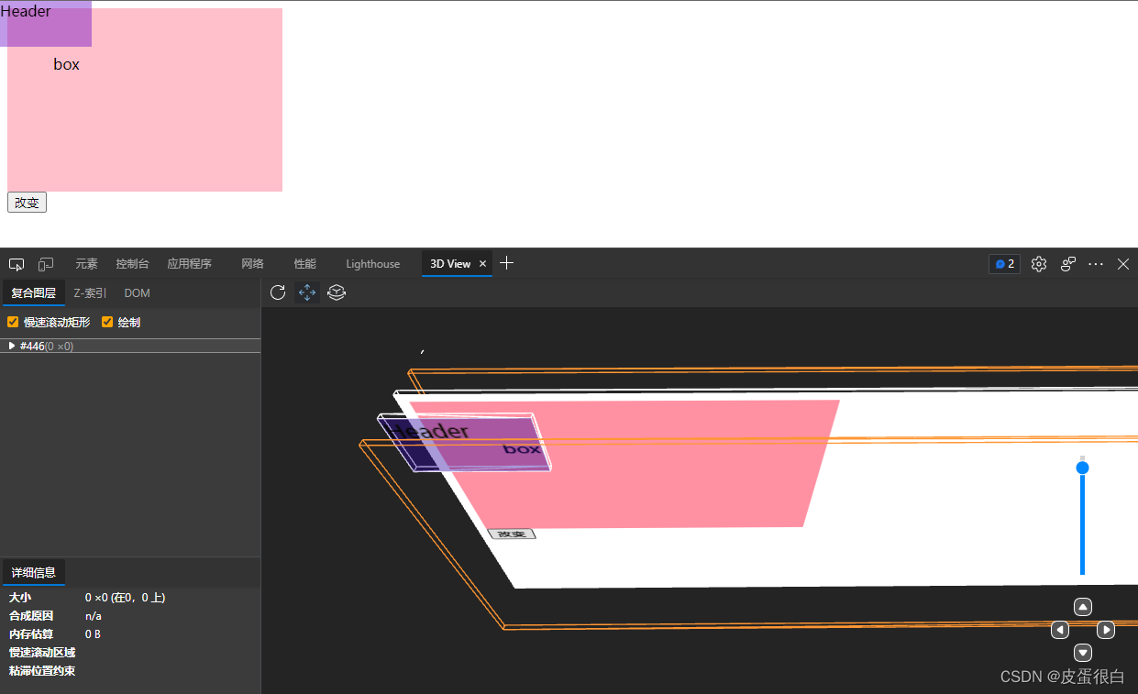Screen dimensions: 1138x694
Task: Add a new DevTools tab with plus
Action: [x=506, y=264]
